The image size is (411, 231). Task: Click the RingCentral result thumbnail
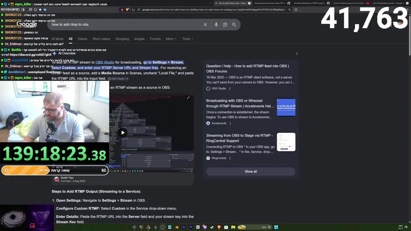click(x=286, y=142)
